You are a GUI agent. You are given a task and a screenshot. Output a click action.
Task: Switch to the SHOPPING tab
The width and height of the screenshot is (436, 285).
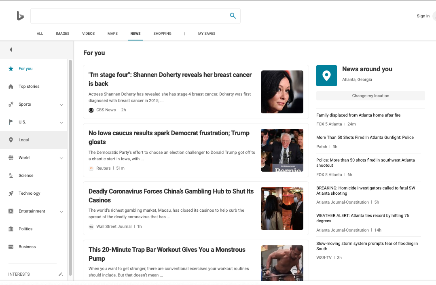(x=163, y=33)
